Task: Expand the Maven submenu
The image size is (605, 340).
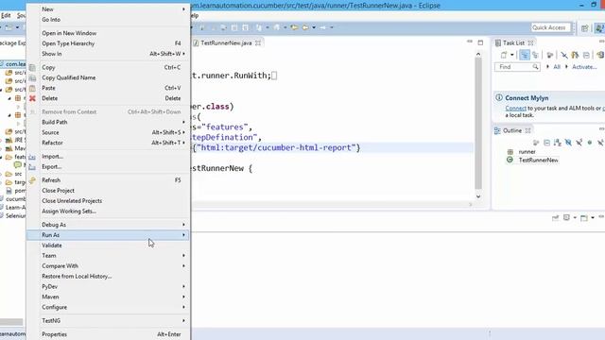Action: 108,297
